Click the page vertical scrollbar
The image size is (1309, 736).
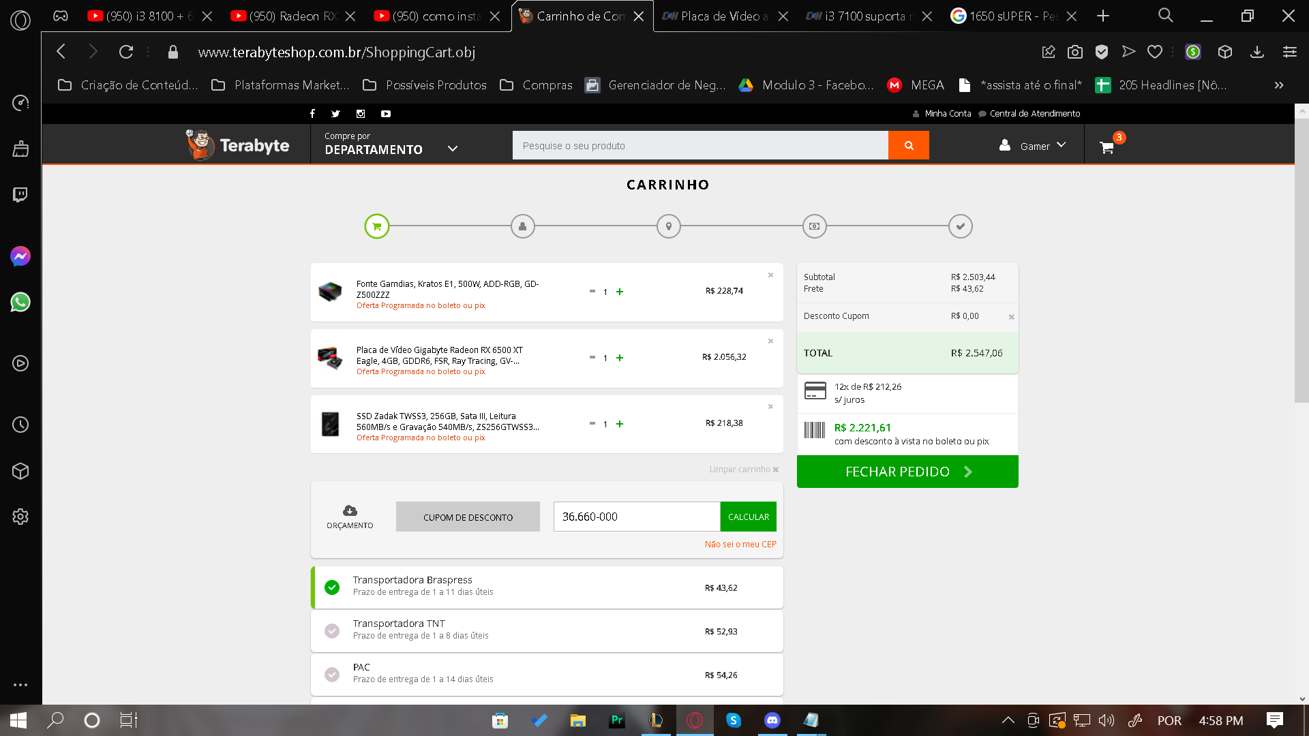pos(1302,259)
